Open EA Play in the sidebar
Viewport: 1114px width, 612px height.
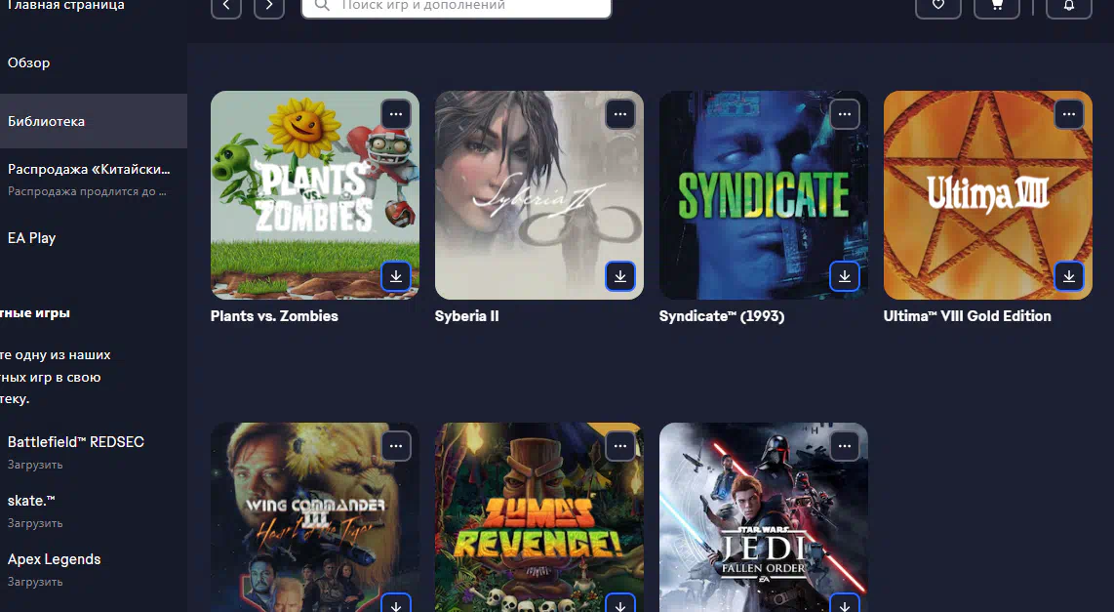pos(32,238)
